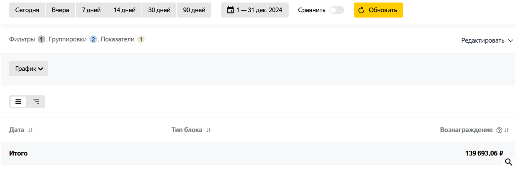This screenshot has width=516, height=169.
Task: Select the Сегодня period tab
Action: pos(27,10)
